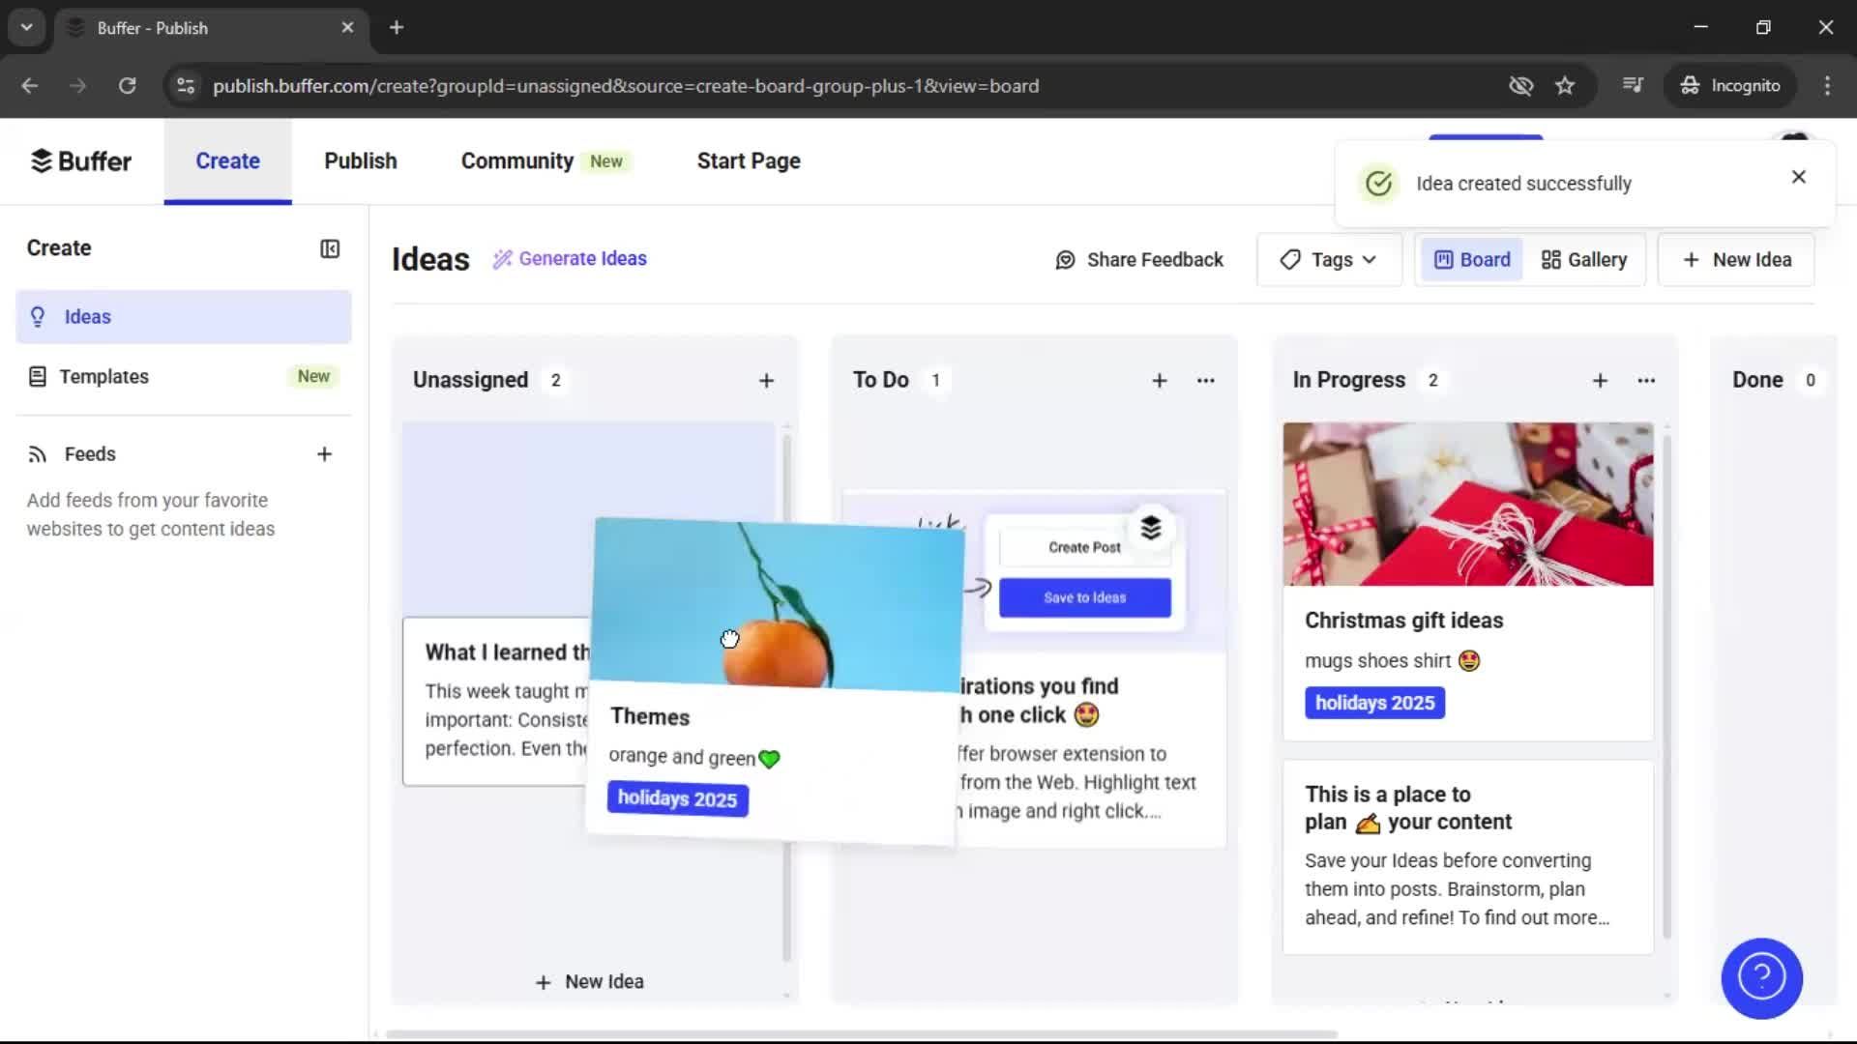This screenshot has width=1857, height=1044.
Task: Open the In Progress column options menu
Action: click(1646, 380)
